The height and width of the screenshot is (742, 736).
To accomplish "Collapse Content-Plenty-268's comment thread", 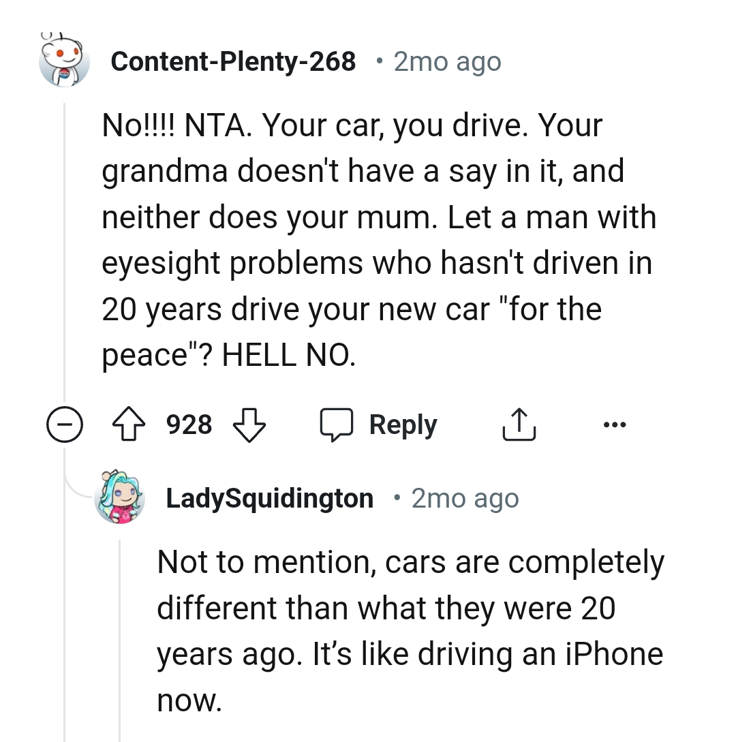I will [x=64, y=424].
